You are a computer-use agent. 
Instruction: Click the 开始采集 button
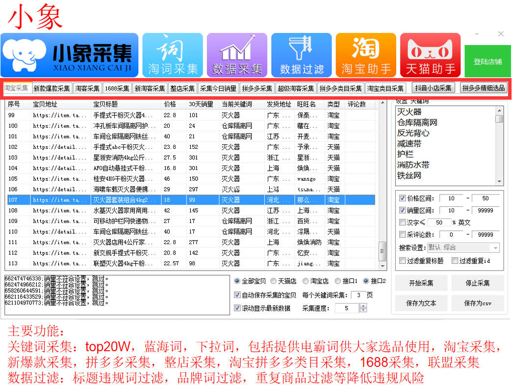click(x=421, y=283)
